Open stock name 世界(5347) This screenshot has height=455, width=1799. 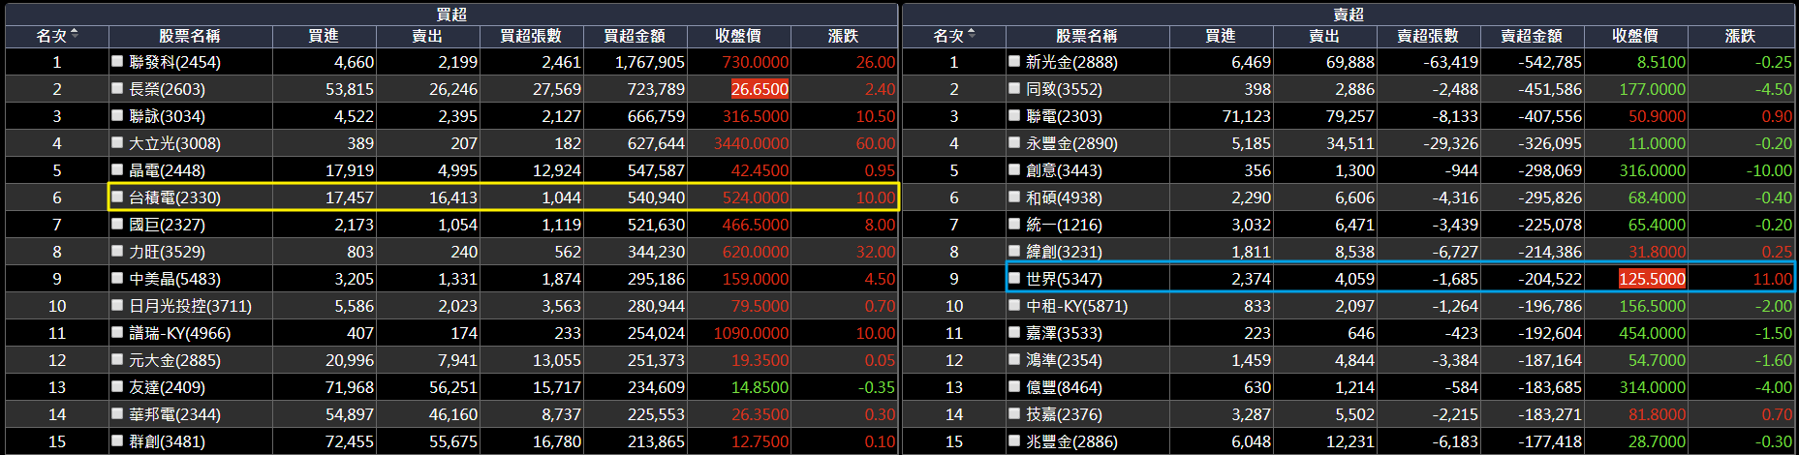(1064, 279)
